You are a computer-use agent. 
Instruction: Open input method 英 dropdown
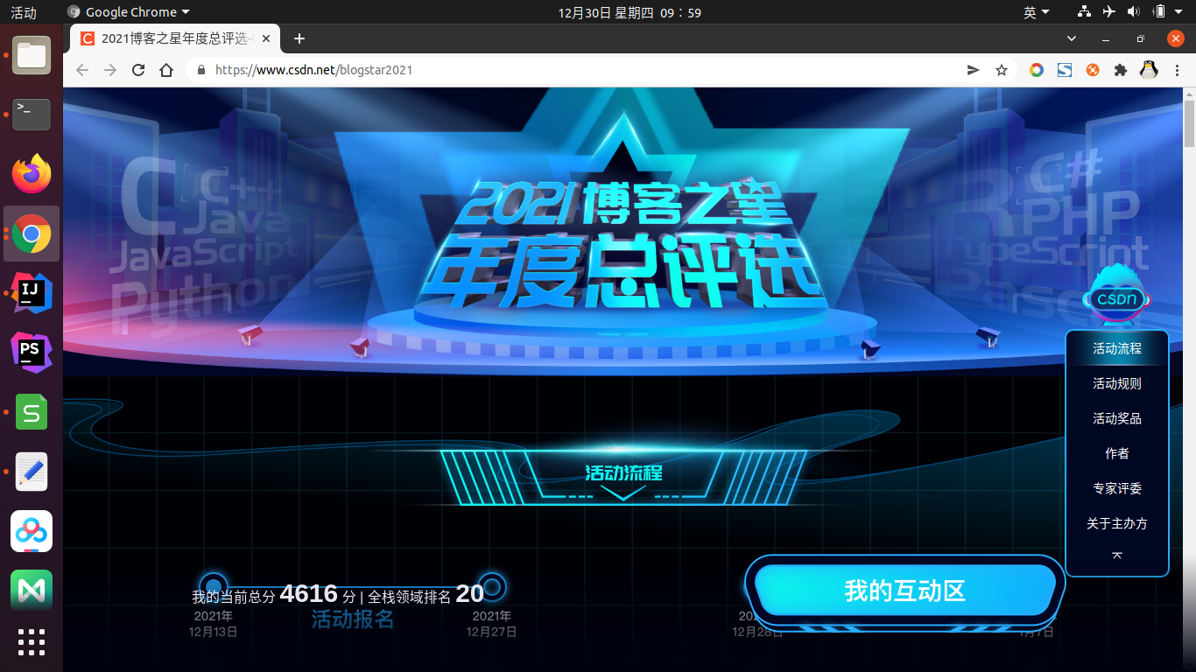[x=1036, y=12]
